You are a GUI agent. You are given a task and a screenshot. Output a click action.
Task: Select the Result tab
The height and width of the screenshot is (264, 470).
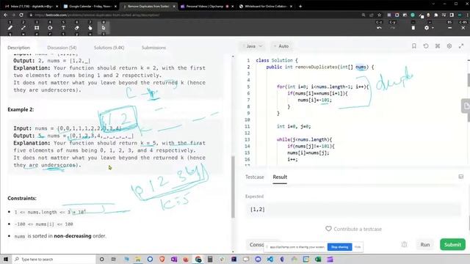pyautogui.click(x=280, y=177)
